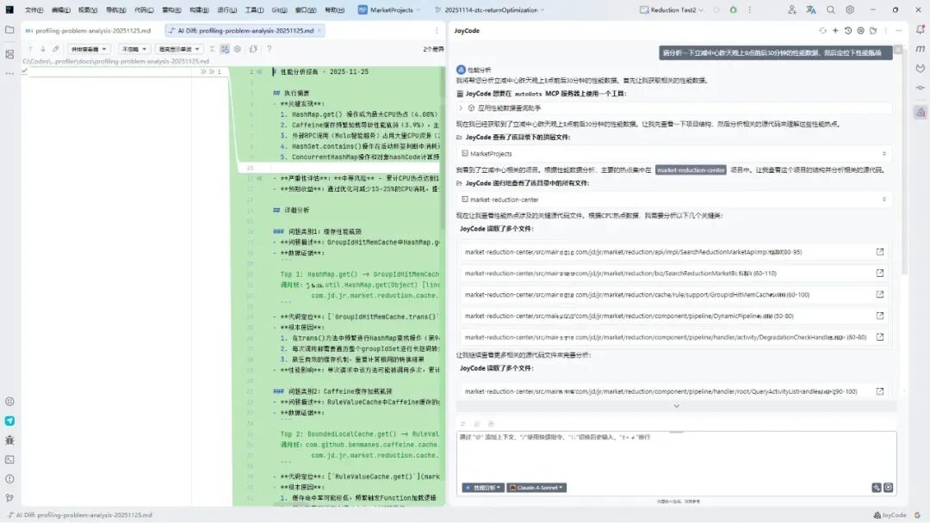Open IDE settings gear in the title bar
Viewport: 930px width, 523px height.
(850, 10)
